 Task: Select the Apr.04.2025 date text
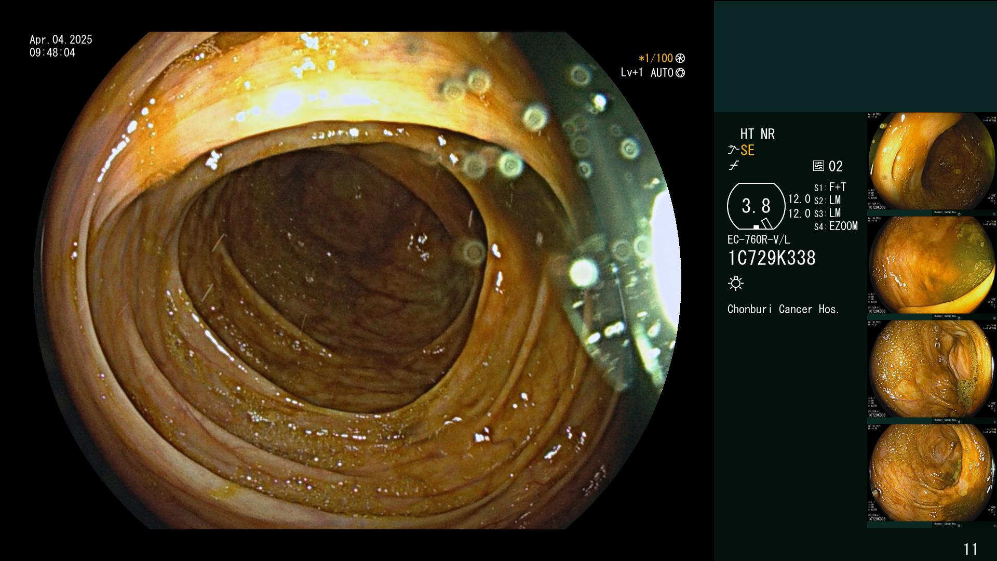point(61,39)
